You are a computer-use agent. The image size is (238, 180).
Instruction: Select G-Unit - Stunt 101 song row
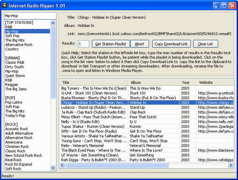146,93
